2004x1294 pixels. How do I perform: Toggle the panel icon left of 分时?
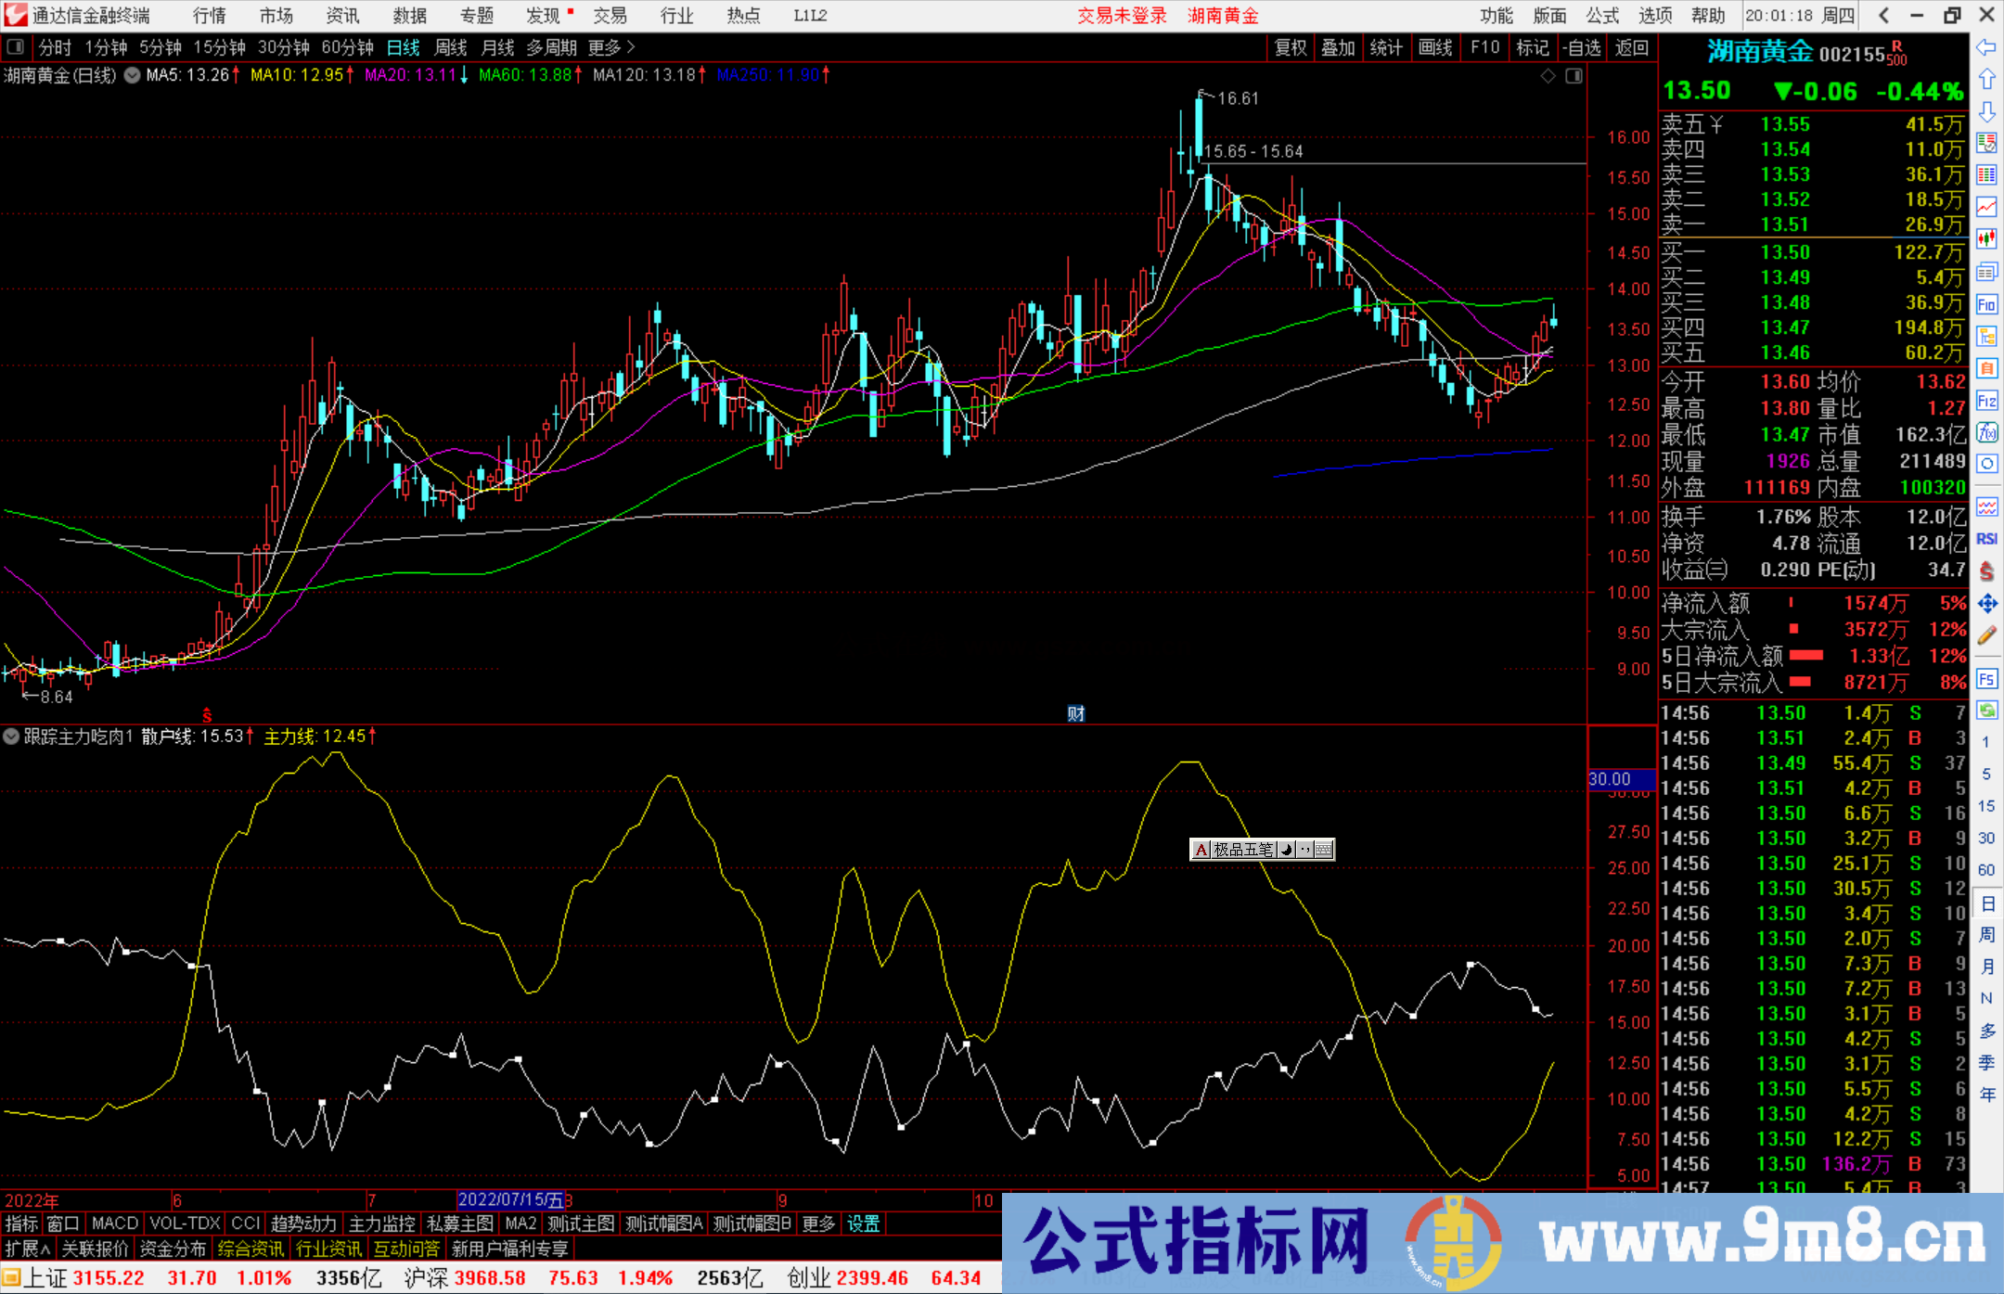click(x=16, y=47)
